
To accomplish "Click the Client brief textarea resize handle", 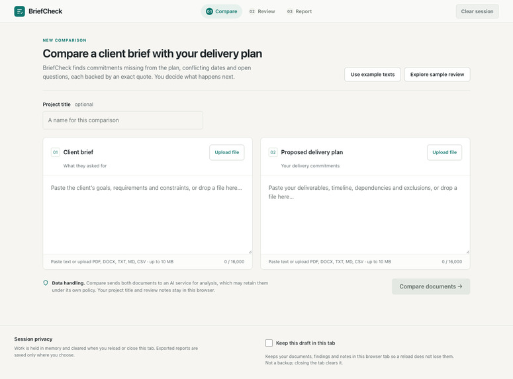I will (250, 252).
